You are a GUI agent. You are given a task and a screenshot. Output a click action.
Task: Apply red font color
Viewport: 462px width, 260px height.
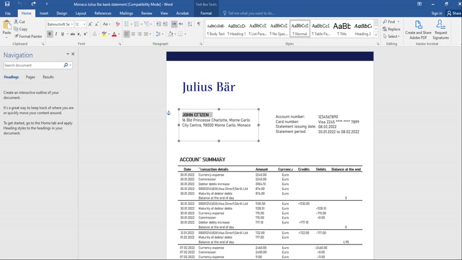115,34
